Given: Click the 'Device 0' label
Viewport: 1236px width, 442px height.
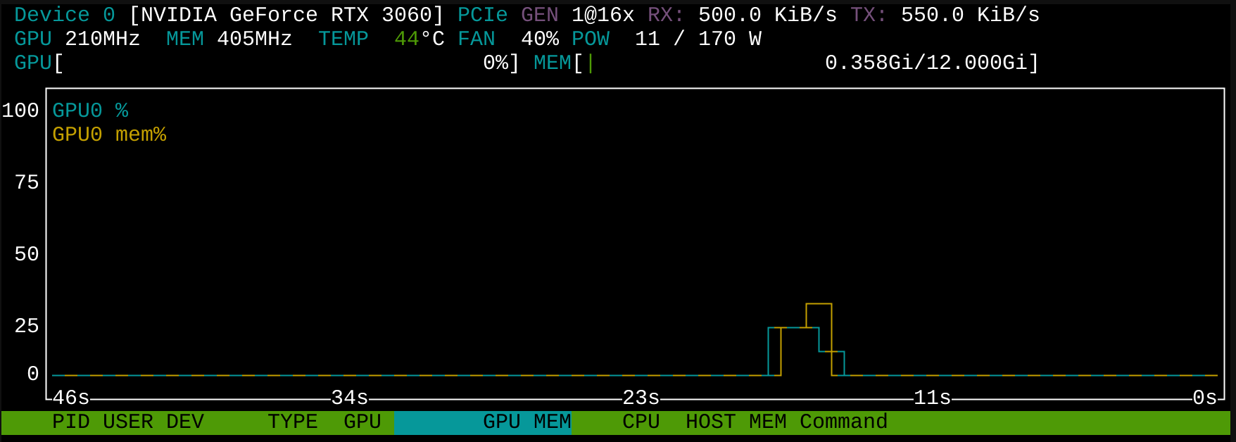Looking at the screenshot, I should point(65,15).
